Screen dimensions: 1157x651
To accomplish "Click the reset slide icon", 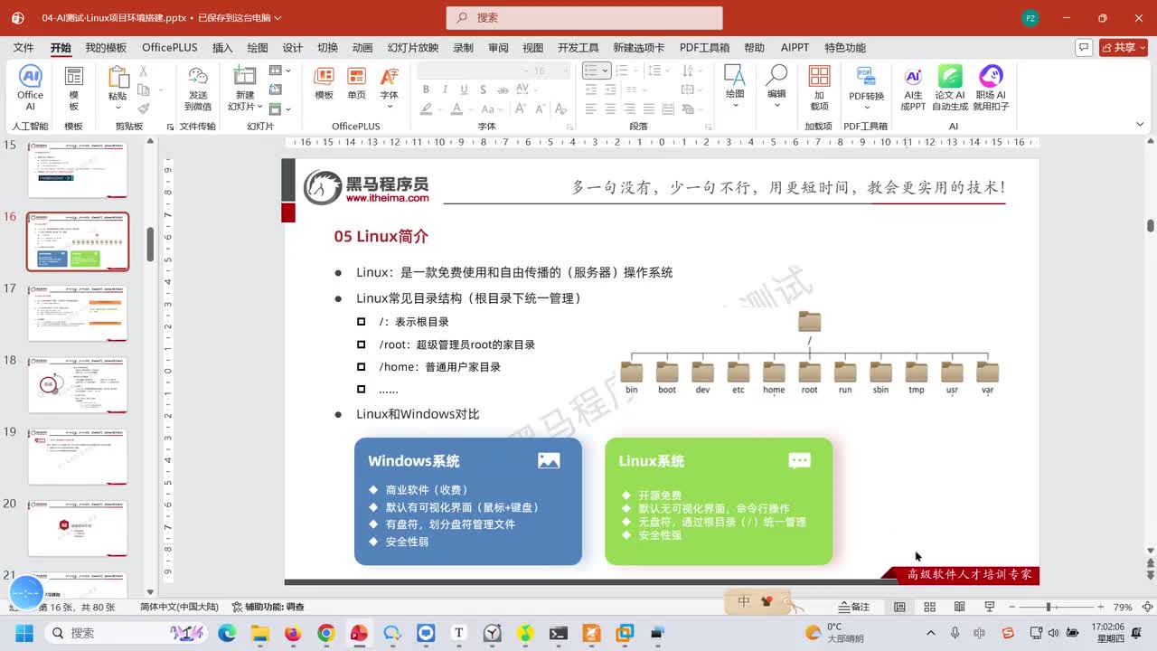I will [x=276, y=90].
